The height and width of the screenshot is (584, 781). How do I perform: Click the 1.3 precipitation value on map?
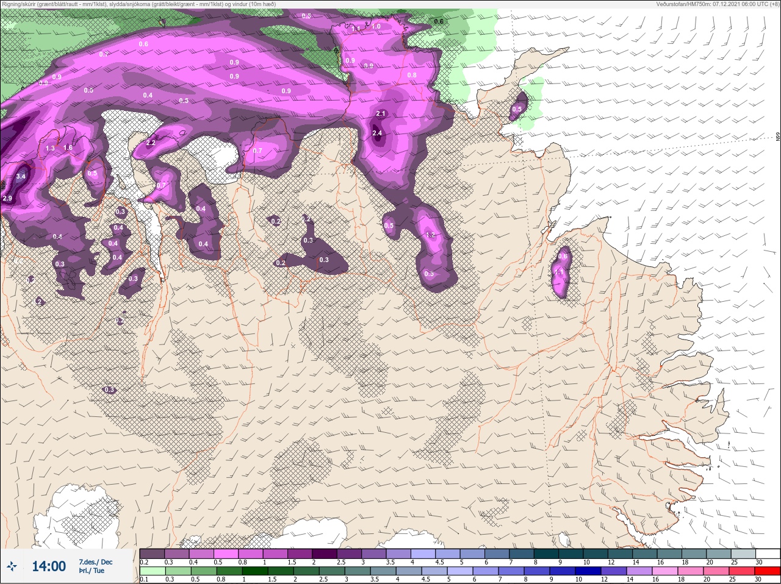pos(50,149)
